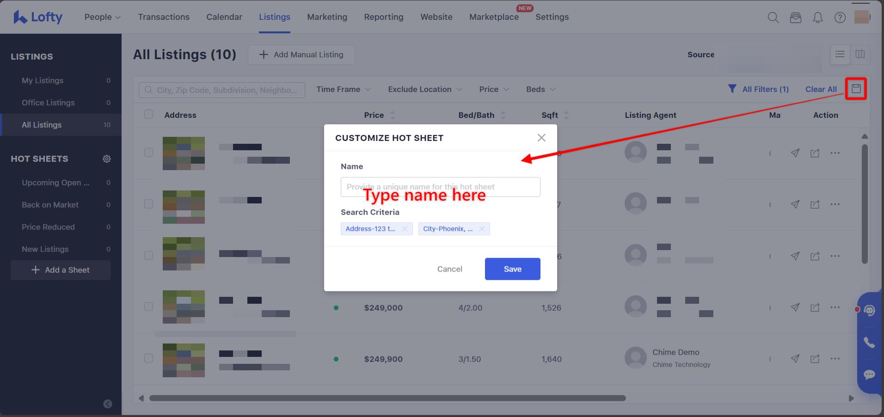Check the $249,000 listing row checkbox
Image resolution: width=884 pixels, height=417 pixels.
click(x=148, y=307)
